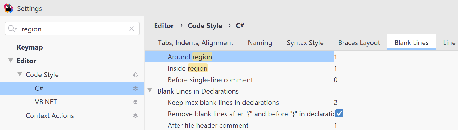Image resolution: width=458 pixels, height=130 pixels.
Task: Click the layer icon beside Context Actions
Action: pyautogui.click(x=135, y=116)
